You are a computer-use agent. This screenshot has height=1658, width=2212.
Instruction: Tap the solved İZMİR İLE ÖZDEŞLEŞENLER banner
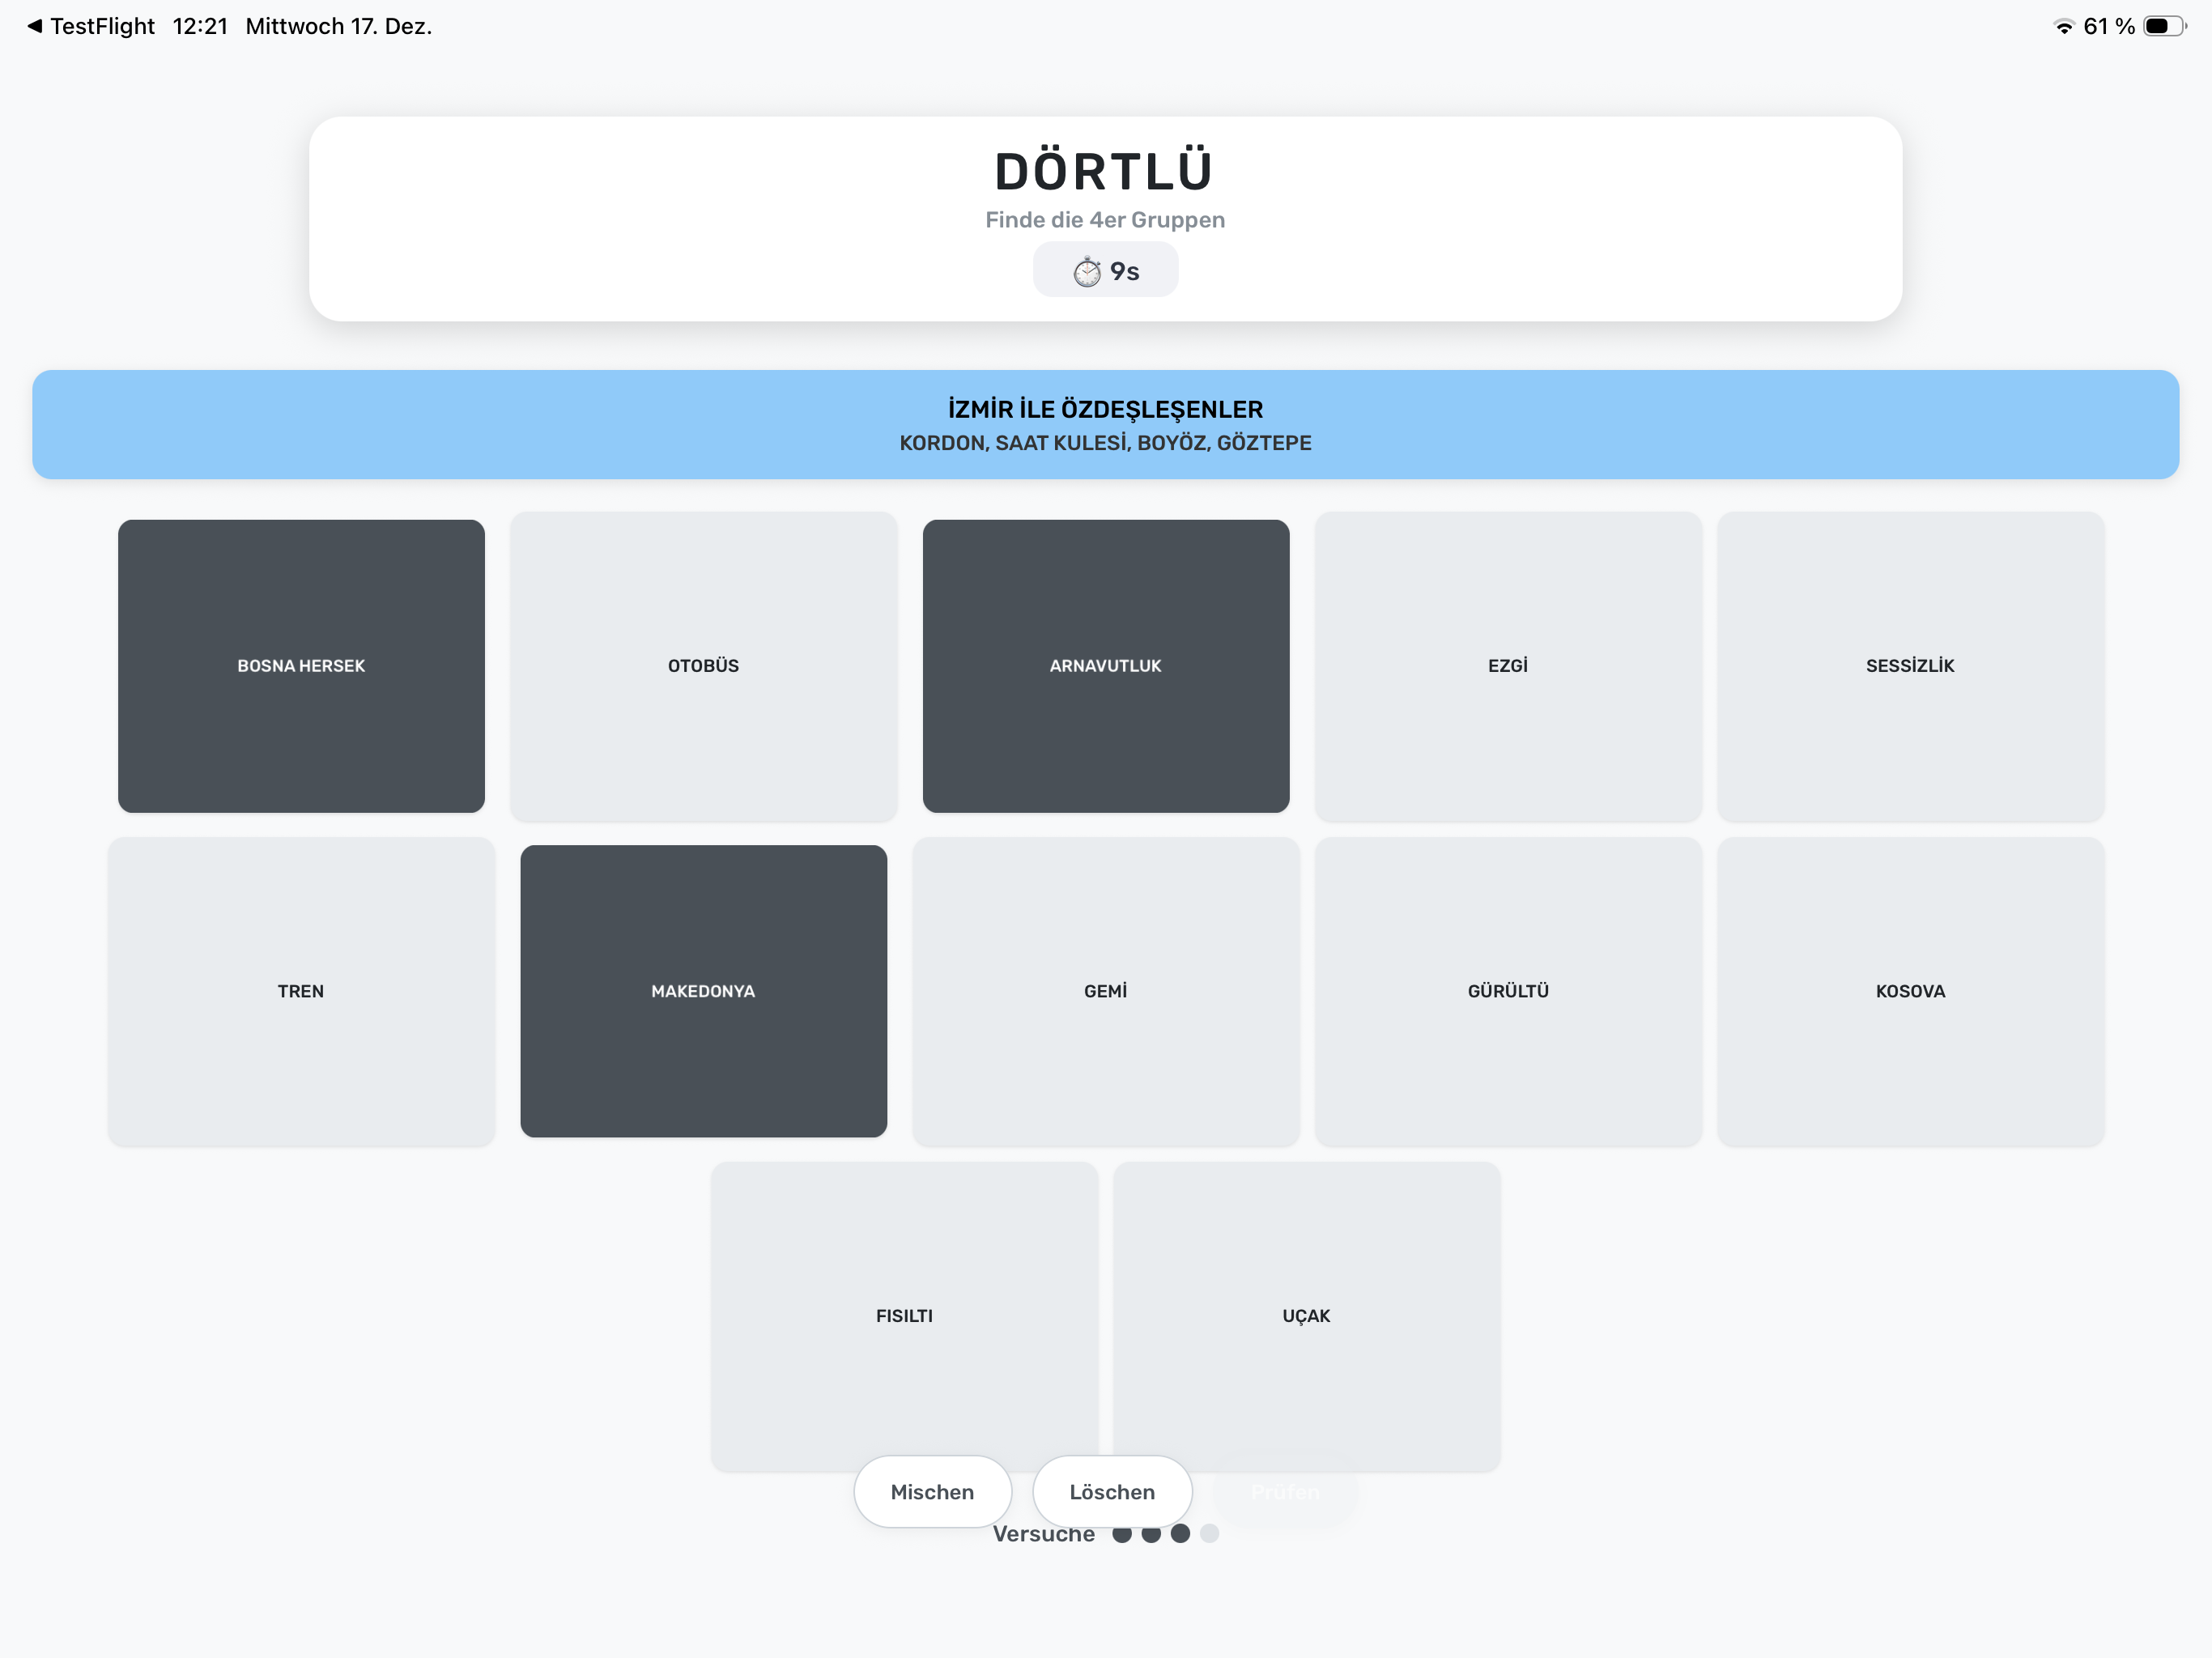tap(1106, 425)
